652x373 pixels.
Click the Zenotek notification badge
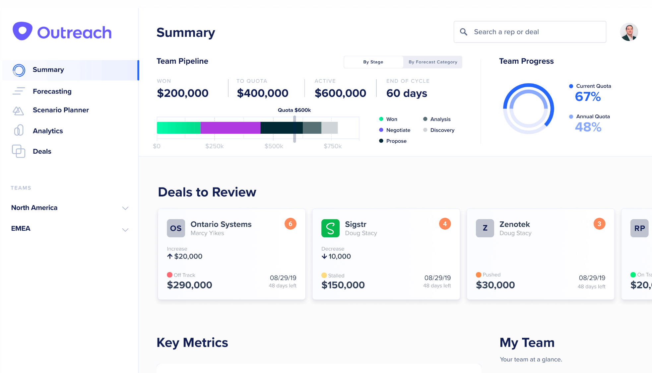pyautogui.click(x=599, y=224)
